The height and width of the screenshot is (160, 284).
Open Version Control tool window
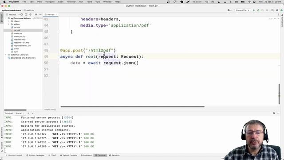tap(14, 155)
